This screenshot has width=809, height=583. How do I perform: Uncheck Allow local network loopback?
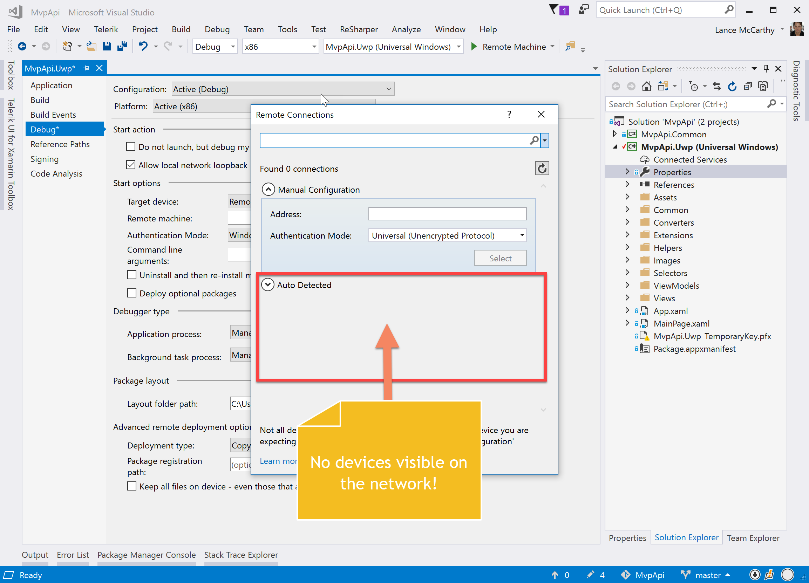[x=131, y=165]
